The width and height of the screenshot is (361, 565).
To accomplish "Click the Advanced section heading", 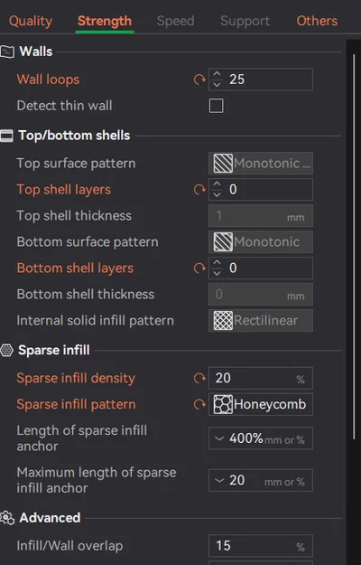I will pyautogui.click(x=50, y=518).
